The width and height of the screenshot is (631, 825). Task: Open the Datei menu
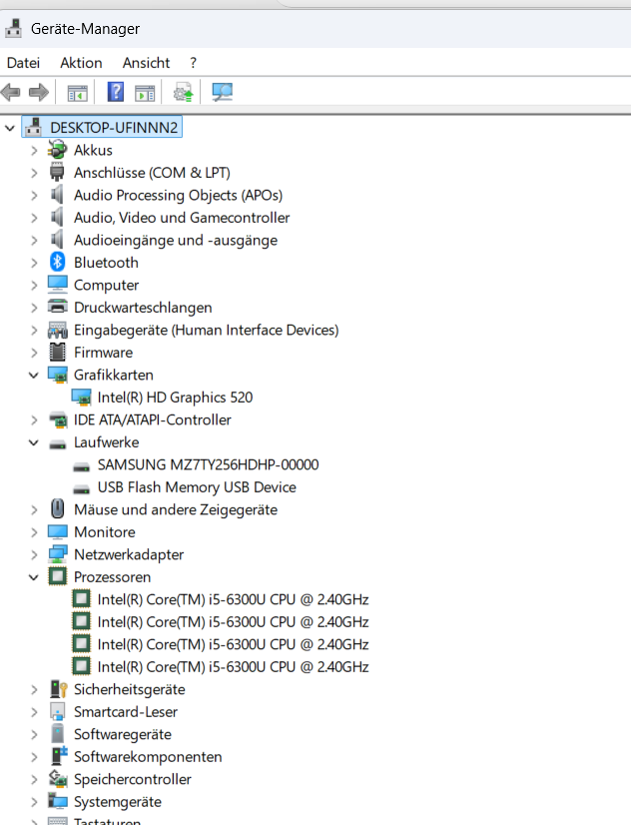[x=23, y=63]
